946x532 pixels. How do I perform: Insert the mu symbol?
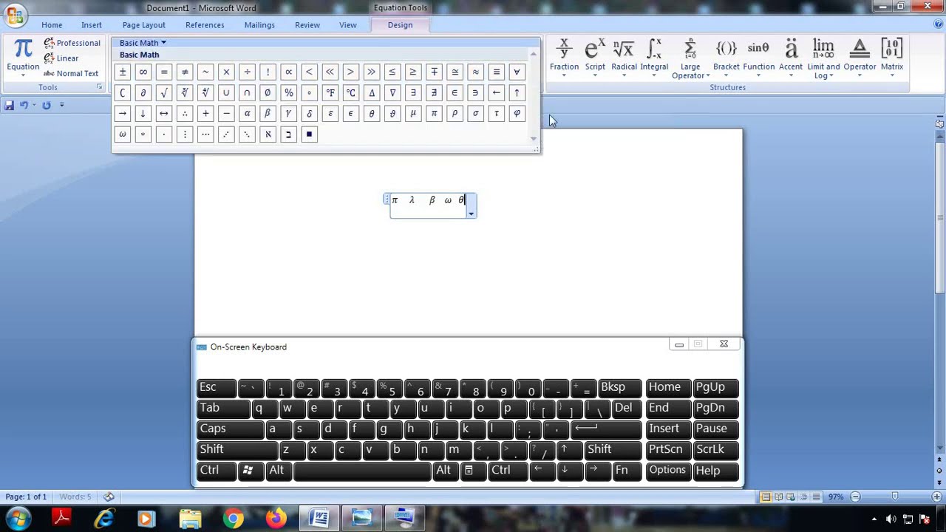(413, 113)
